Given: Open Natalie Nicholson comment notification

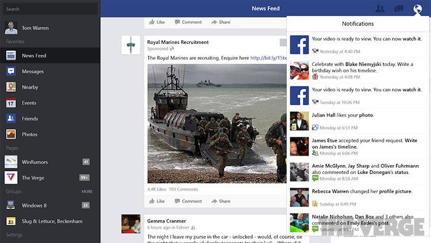Looking at the screenshot, I should click(x=358, y=223).
